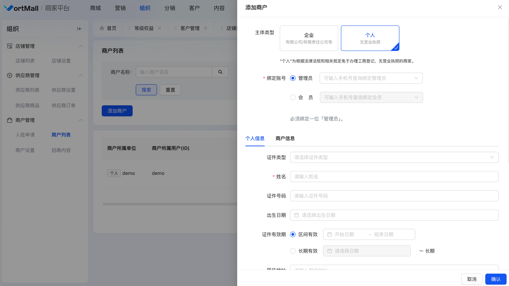
Task: Select the 会员 radio button
Action: [x=293, y=97]
